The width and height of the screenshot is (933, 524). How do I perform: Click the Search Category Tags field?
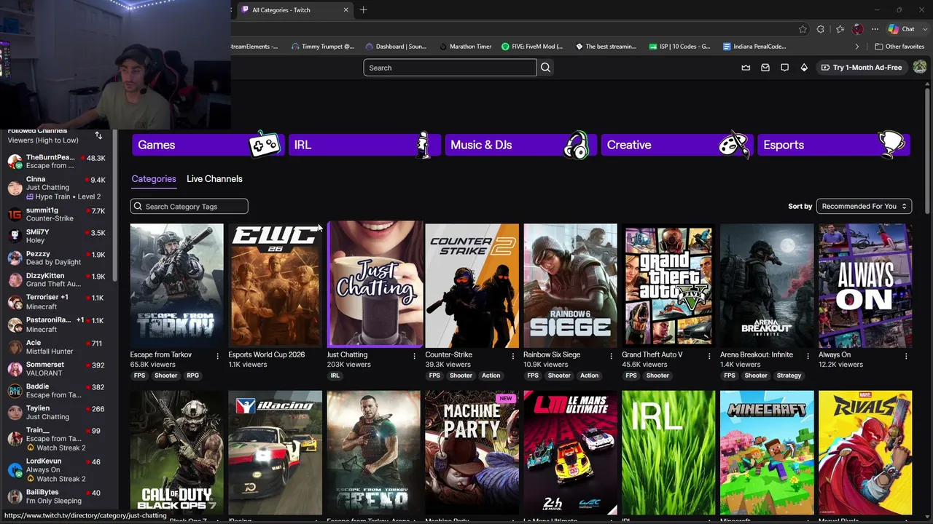coord(189,207)
